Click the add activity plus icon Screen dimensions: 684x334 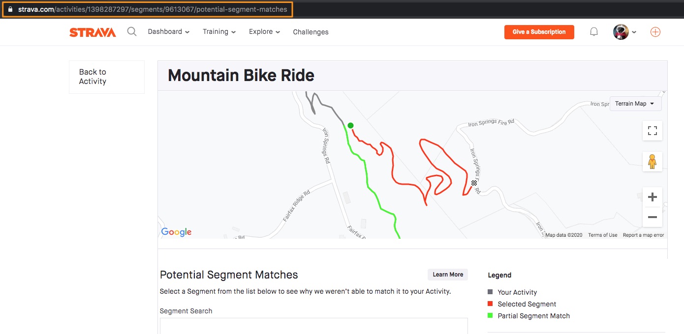pyautogui.click(x=655, y=31)
